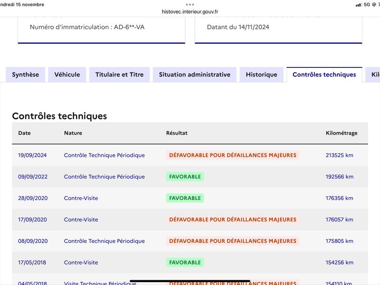This screenshot has height=285, width=380.
Task: Select the date 28/09/2020
Action: point(33,198)
